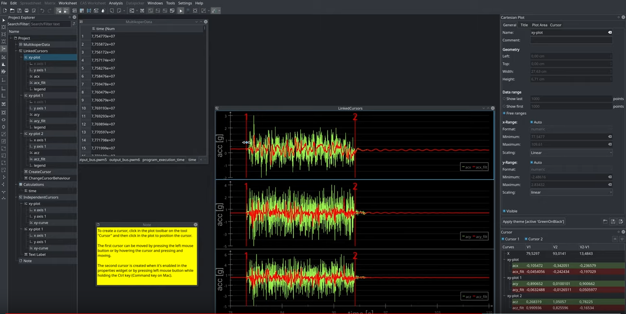Click reset icon beside y-Range Minimum
The height and width of the screenshot is (314, 626).
[610, 177]
